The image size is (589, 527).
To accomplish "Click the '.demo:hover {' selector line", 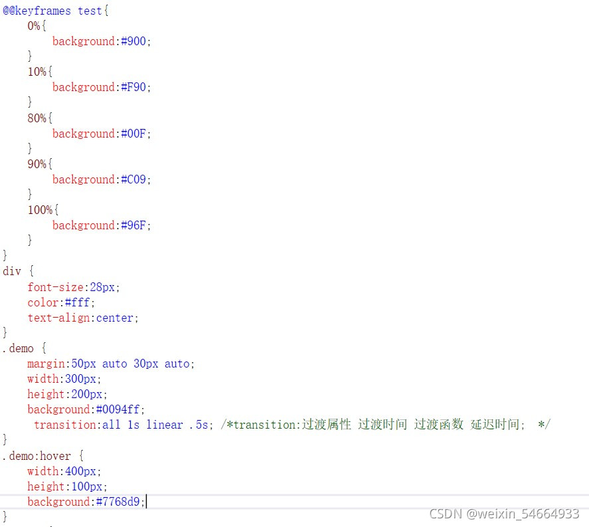I will [42, 456].
